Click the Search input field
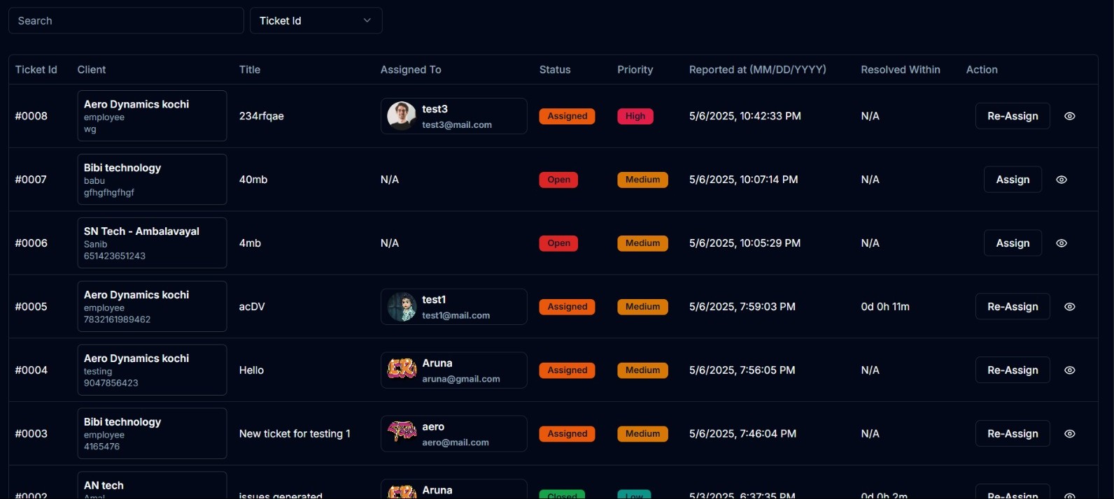This screenshot has height=499, width=1114. pyautogui.click(x=126, y=21)
